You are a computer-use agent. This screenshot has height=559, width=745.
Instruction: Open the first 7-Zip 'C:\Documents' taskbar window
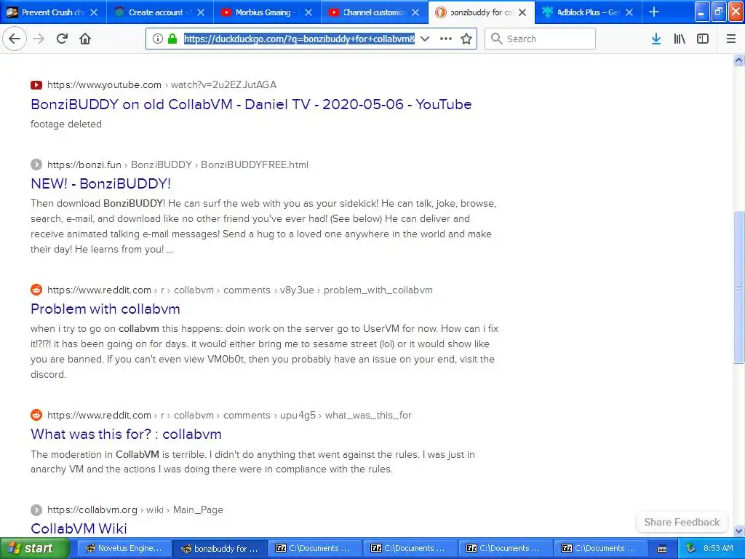click(x=314, y=549)
